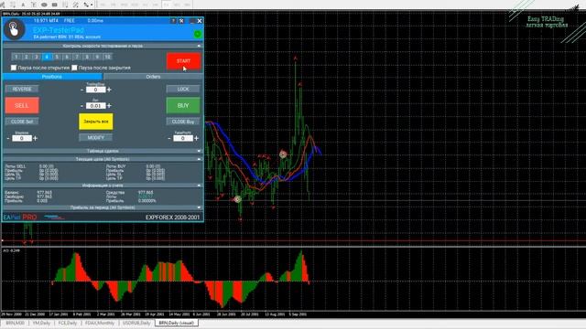The image size is (586, 329).
Task: Decrease Stoploss with the minus button
Action: (8, 138)
